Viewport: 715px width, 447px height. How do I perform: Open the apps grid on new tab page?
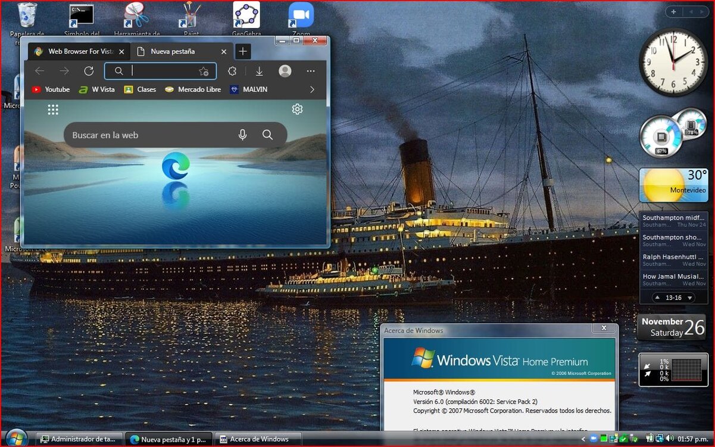(53, 109)
